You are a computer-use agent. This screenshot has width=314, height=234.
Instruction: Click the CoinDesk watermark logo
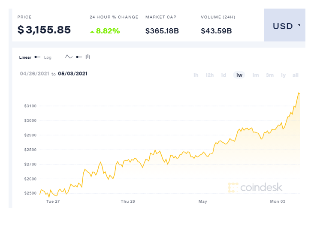pyautogui.click(x=255, y=187)
